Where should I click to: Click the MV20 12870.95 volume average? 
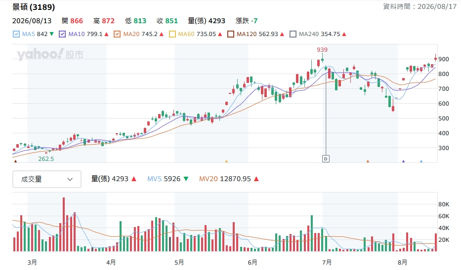click(225, 179)
